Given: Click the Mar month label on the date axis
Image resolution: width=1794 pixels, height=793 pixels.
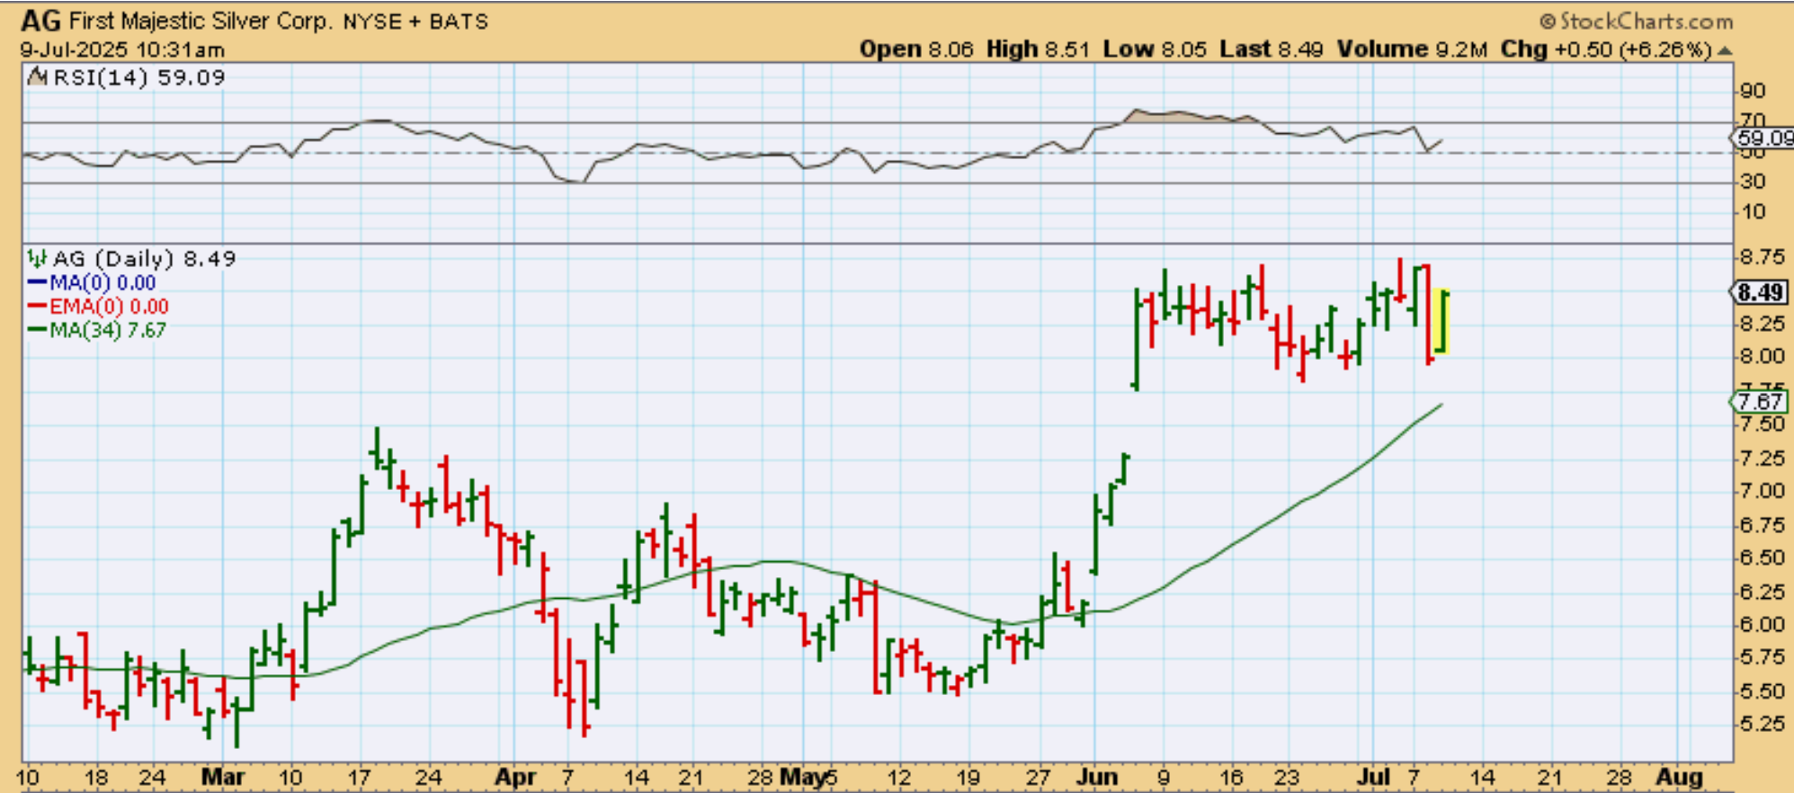Looking at the screenshot, I should (222, 777).
